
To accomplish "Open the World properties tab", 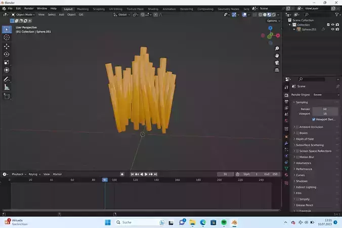I will tap(286, 121).
